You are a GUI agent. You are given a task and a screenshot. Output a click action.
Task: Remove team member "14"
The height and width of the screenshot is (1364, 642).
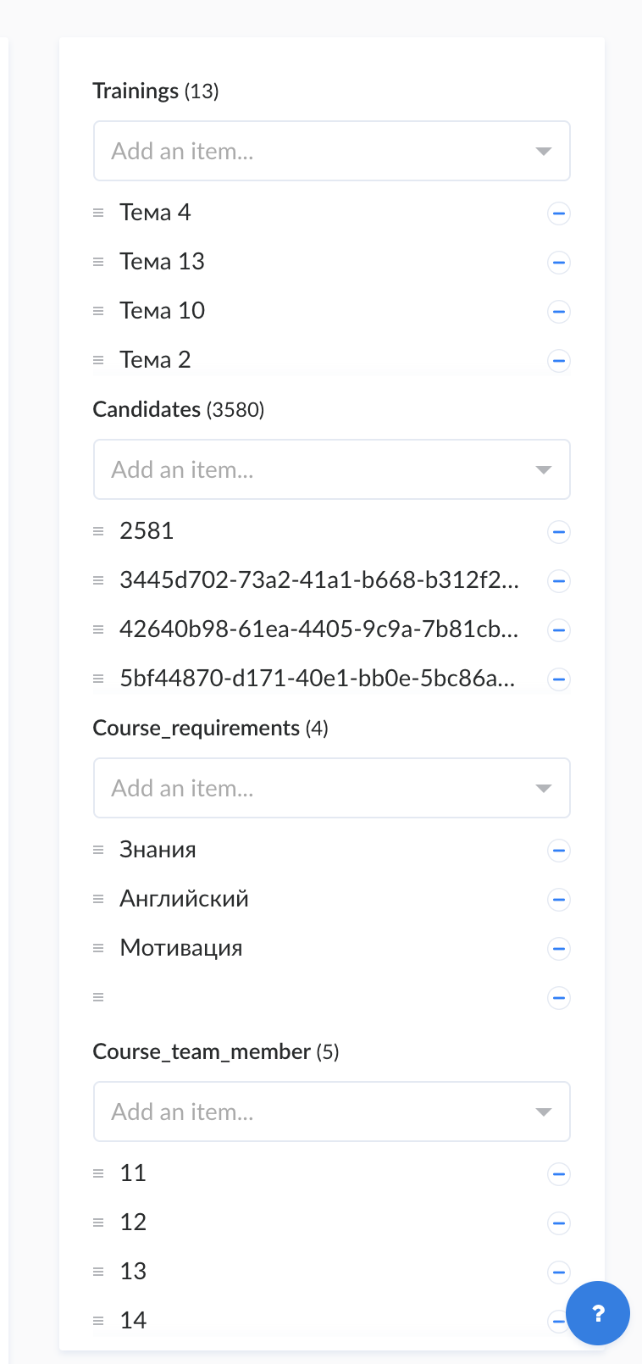[x=559, y=1321]
